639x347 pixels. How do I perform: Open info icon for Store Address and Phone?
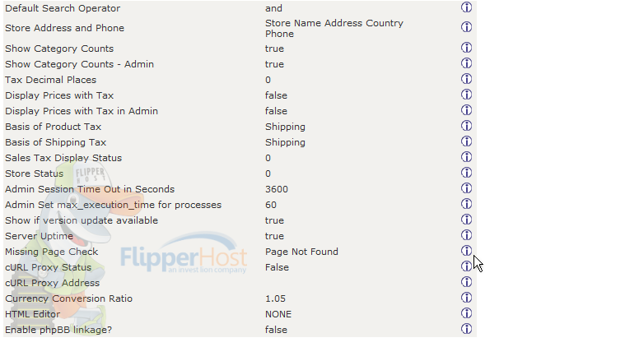click(466, 27)
